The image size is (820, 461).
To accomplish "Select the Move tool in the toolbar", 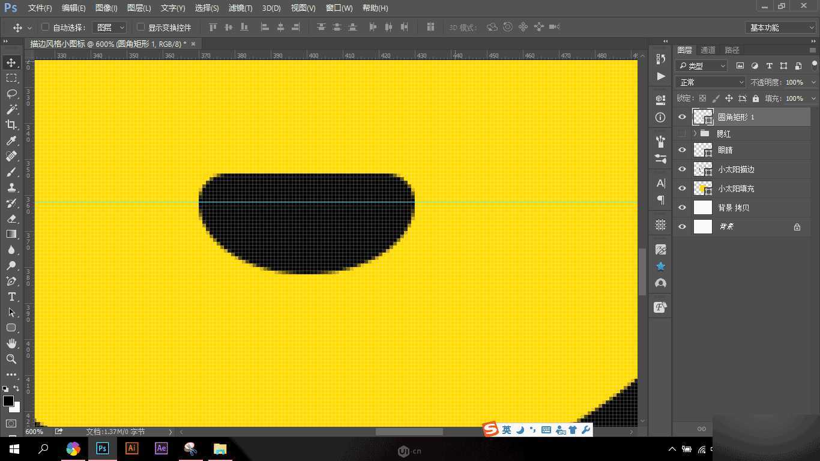I will [x=12, y=62].
